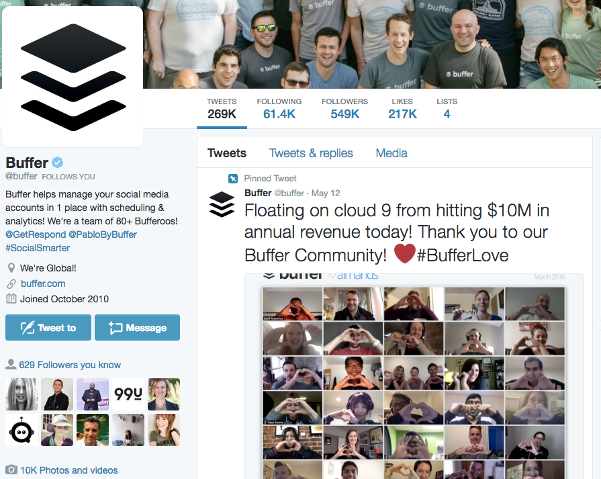Click the link icon beside buffer.com

click(11, 284)
